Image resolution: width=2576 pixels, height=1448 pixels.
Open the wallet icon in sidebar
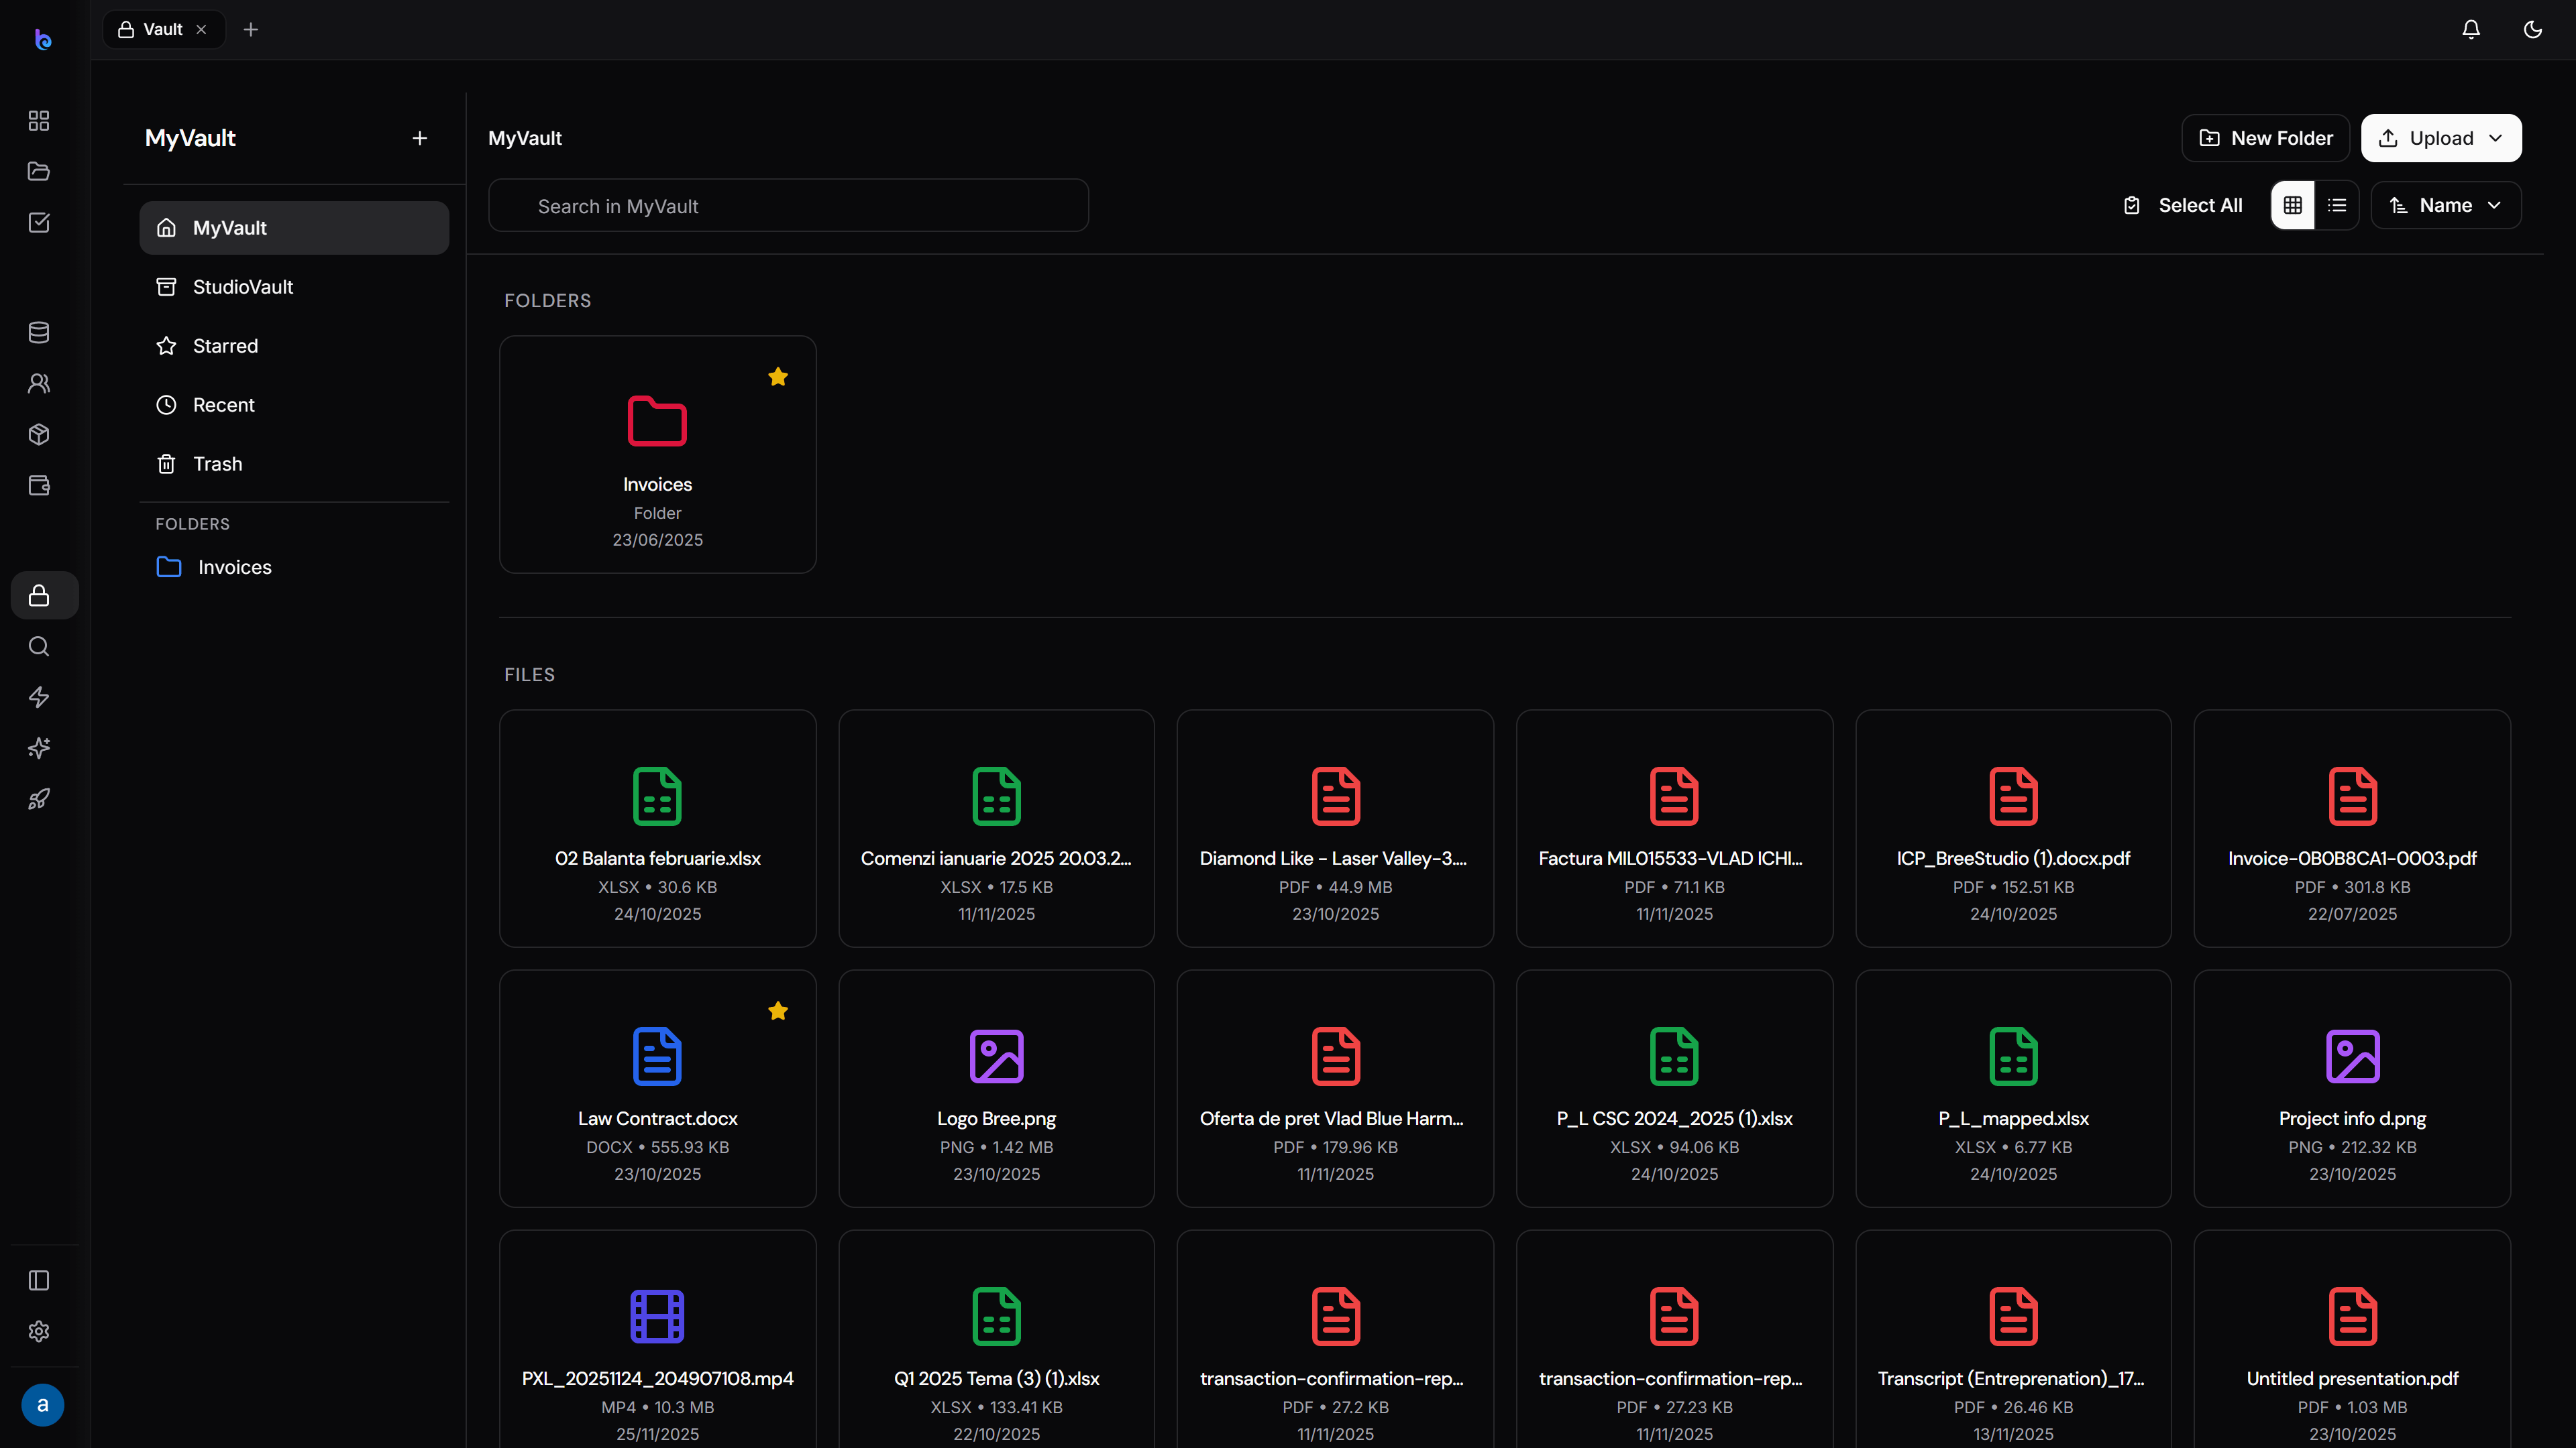pyautogui.click(x=39, y=485)
